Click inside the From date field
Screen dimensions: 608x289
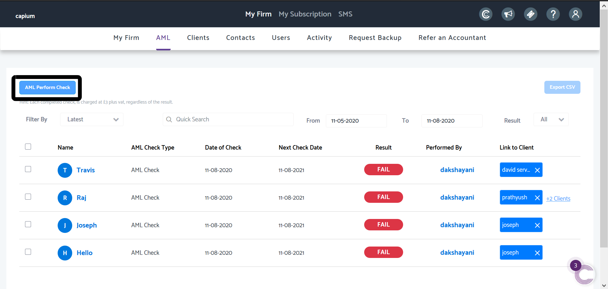pyautogui.click(x=356, y=121)
